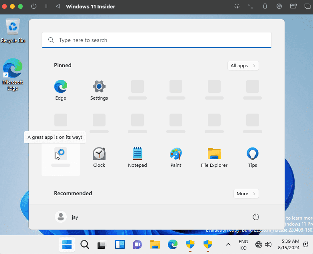Click the 'Type here to search' box
Screen dimensions: 313x254
(157, 40)
